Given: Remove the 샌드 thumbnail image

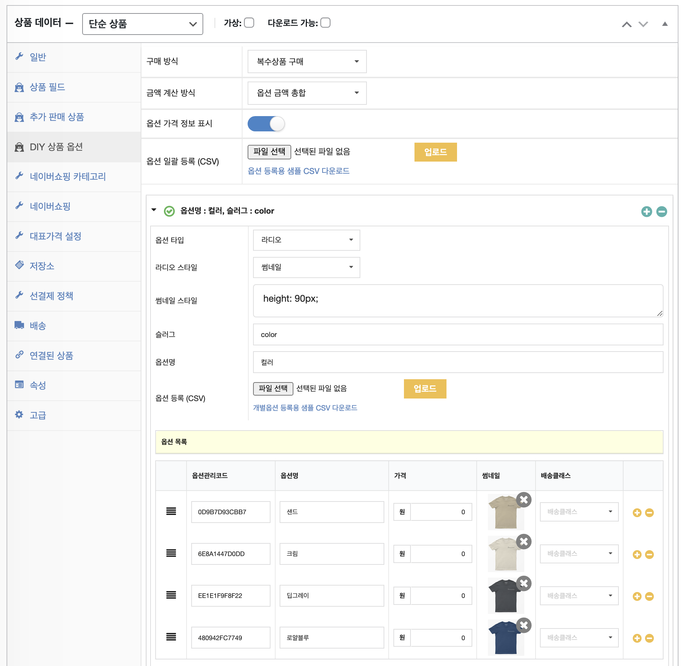Looking at the screenshot, I should click(x=524, y=500).
